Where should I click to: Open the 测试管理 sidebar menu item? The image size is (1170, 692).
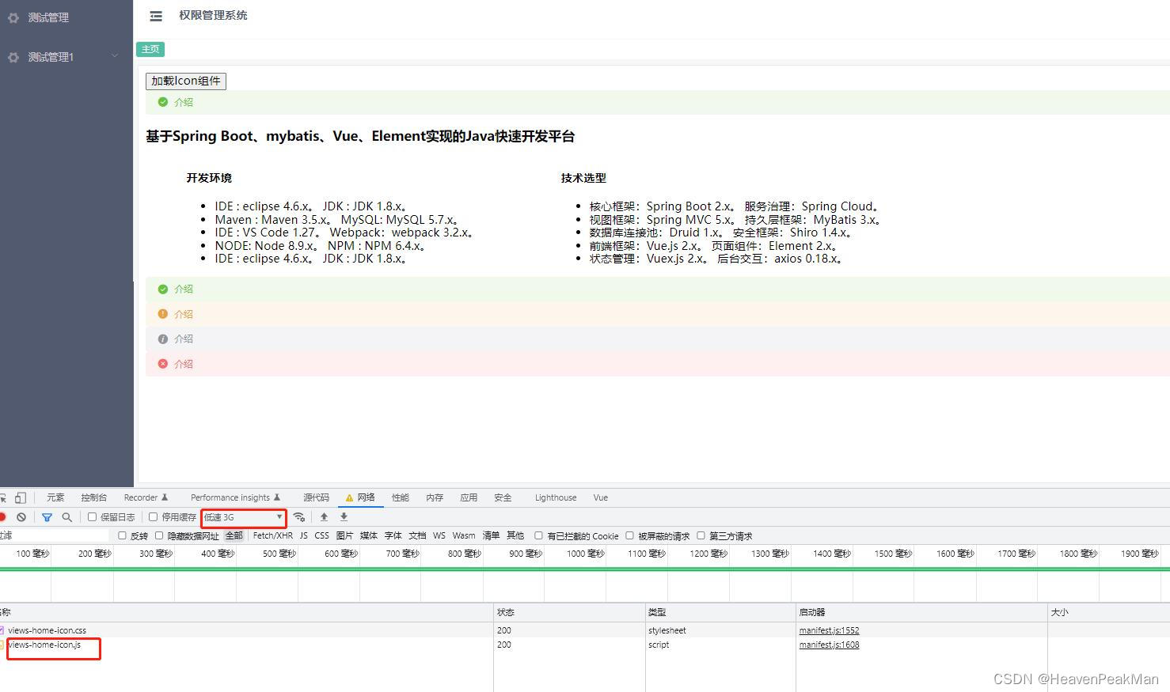point(66,17)
